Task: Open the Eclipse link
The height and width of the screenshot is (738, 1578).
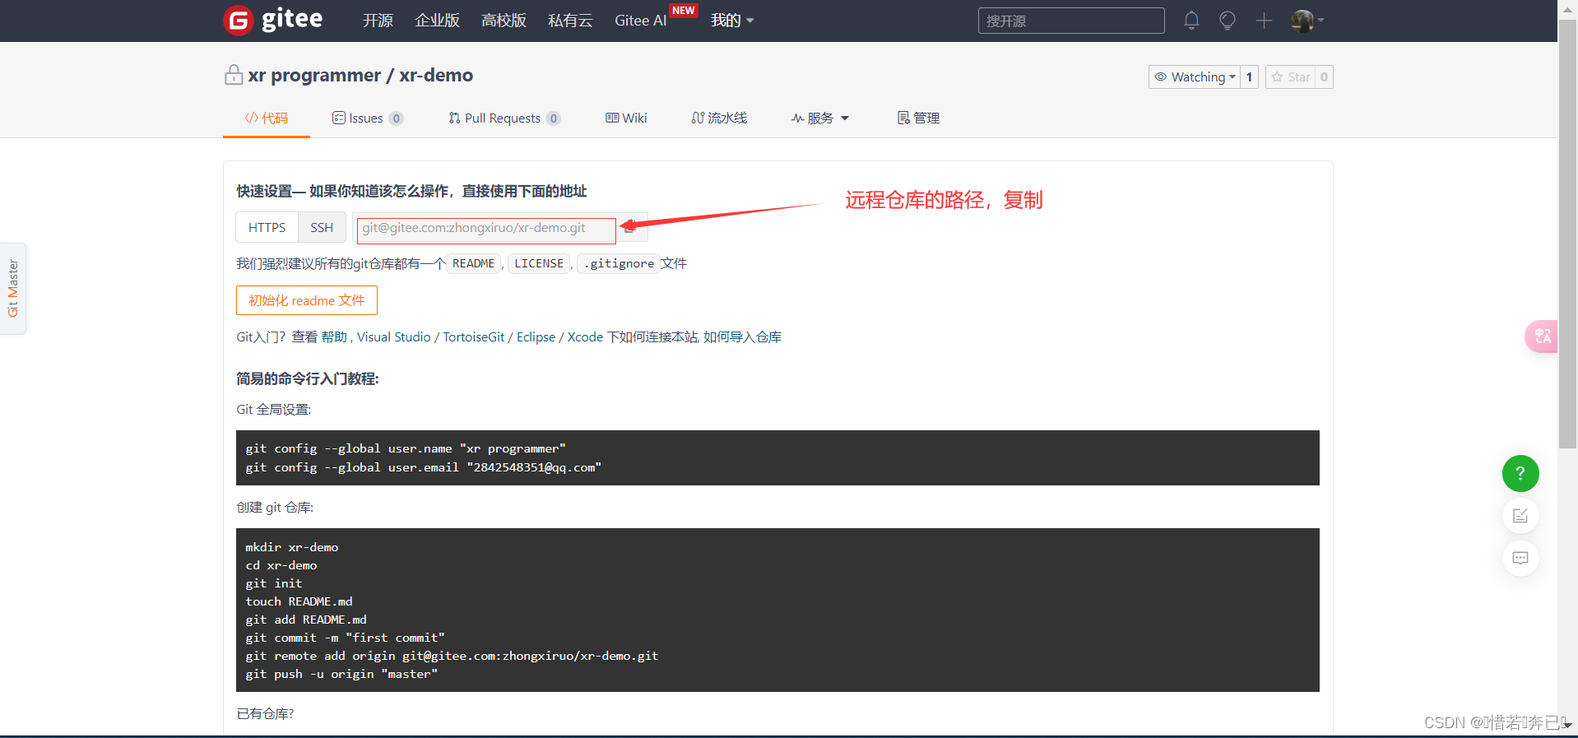Action: click(x=536, y=337)
